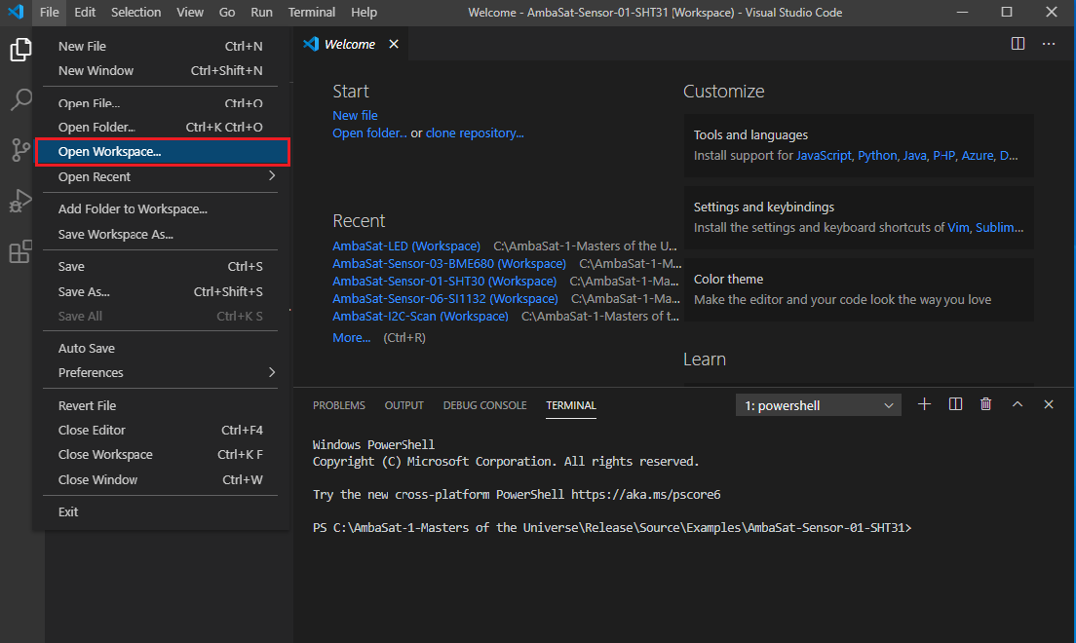Switch to the PROBLEMS panel tab

coord(339,405)
